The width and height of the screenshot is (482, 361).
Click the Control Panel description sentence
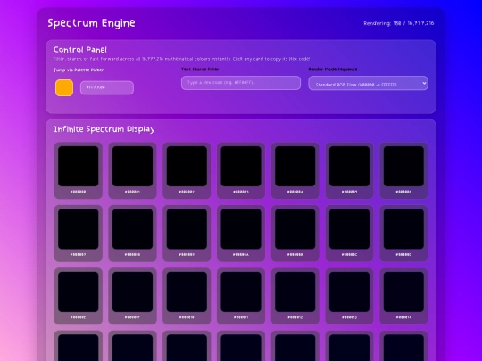click(x=182, y=59)
